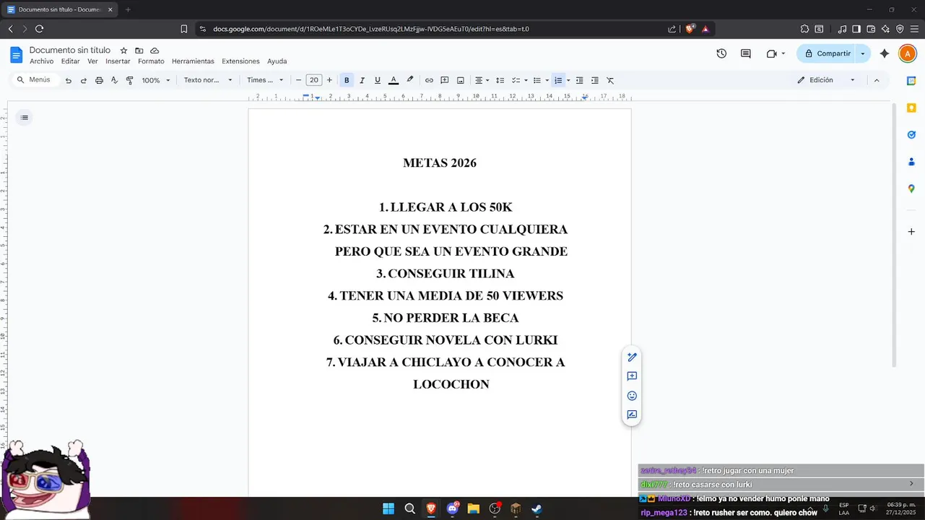Viewport: 925px width, 520px height.
Task: Decrease indent of the paragraph
Action: pyautogui.click(x=579, y=80)
